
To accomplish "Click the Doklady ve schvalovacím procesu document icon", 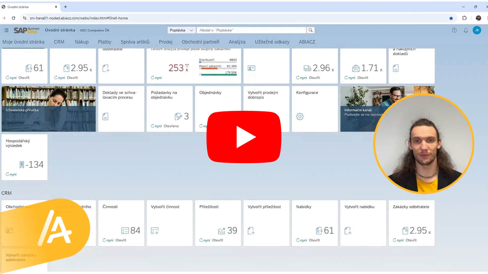I will [x=105, y=116].
